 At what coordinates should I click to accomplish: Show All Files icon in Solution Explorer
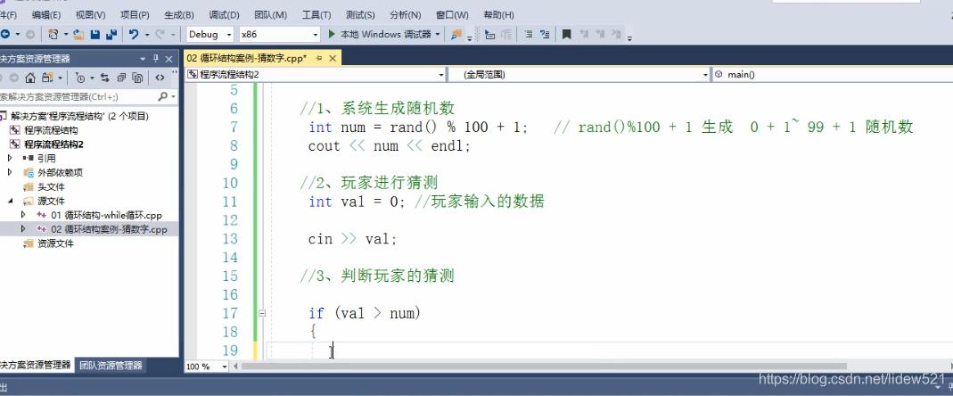(x=138, y=78)
